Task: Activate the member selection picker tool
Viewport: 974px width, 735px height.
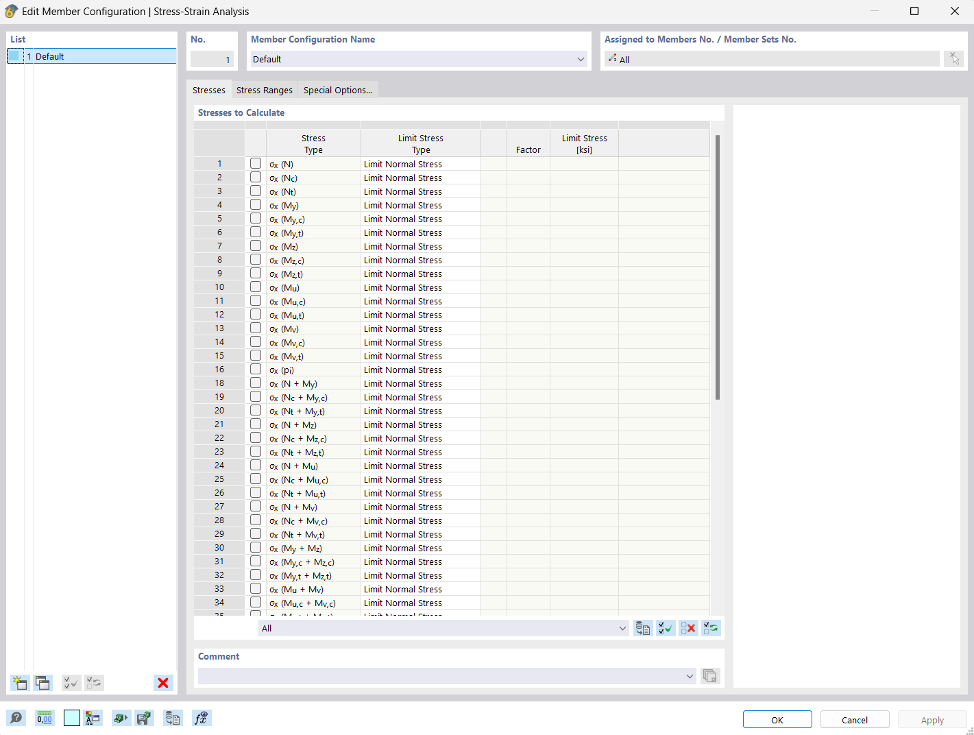Action: [953, 58]
